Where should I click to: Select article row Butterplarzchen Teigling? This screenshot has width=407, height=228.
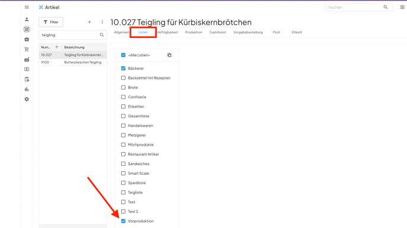[73, 62]
